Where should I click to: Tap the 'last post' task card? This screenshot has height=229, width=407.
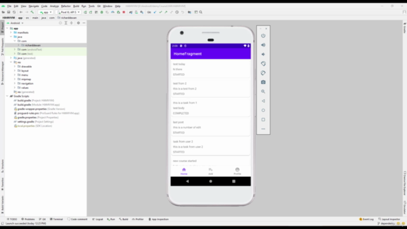pyautogui.click(x=210, y=127)
